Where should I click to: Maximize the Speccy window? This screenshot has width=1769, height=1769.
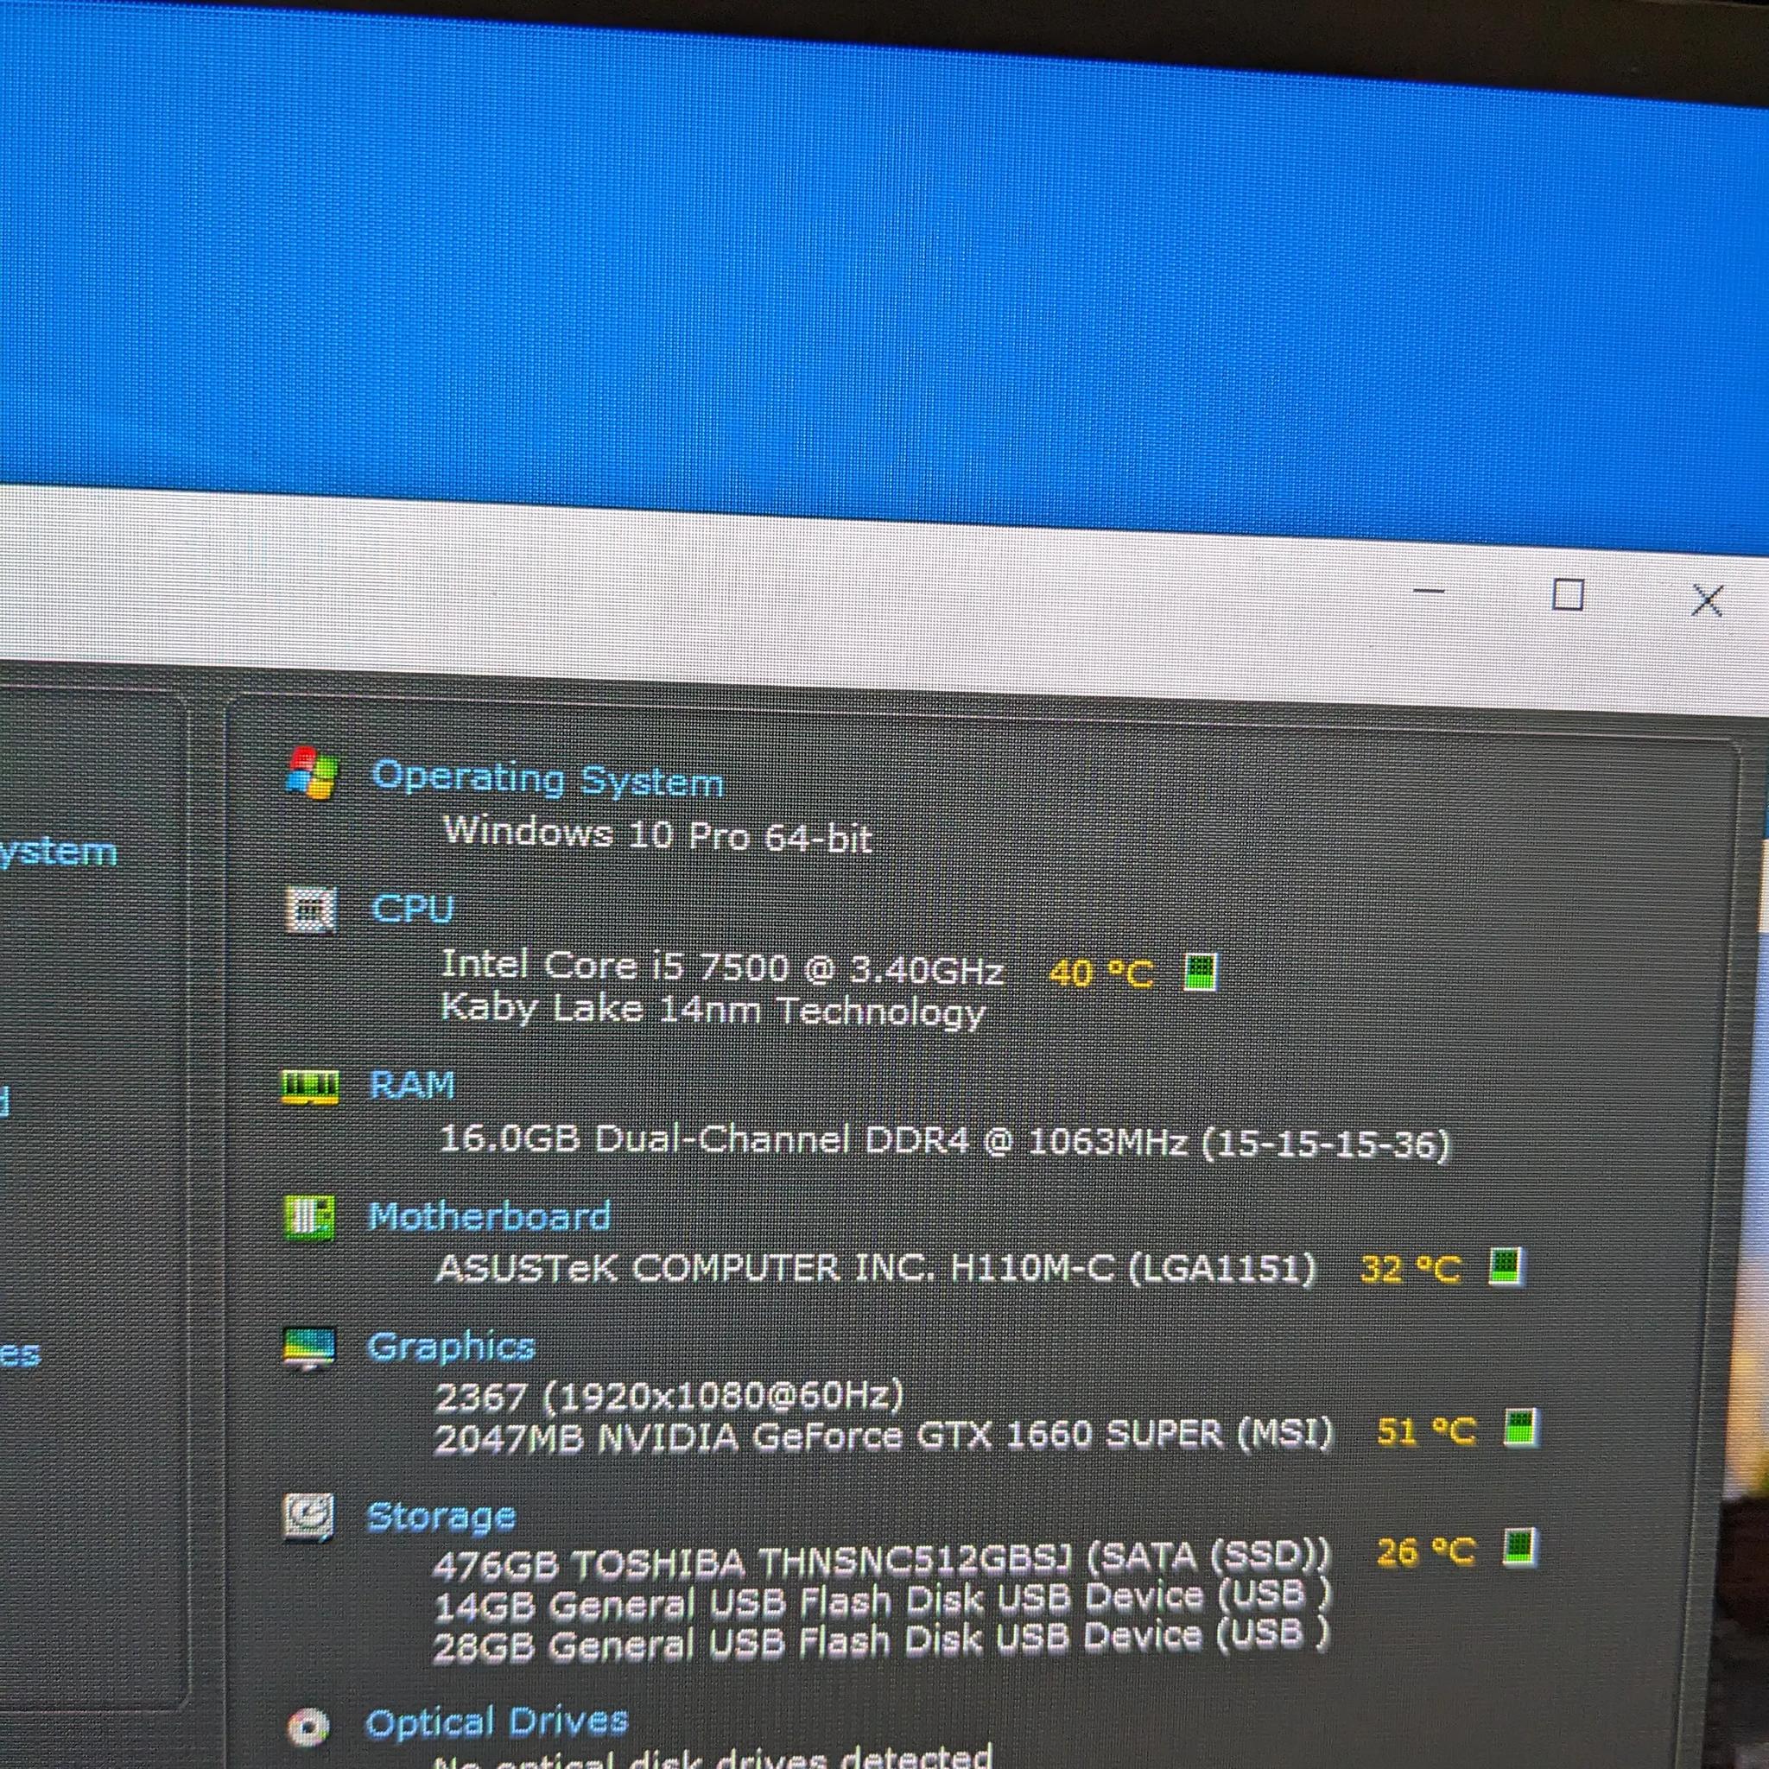click(x=1569, y=595)
